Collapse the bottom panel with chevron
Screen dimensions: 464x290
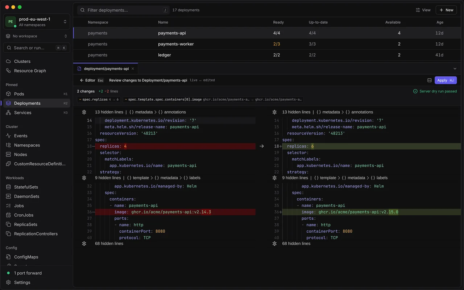455,69
